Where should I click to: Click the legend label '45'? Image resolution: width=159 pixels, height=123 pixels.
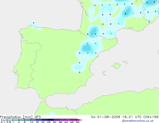[x=72, y=122]
